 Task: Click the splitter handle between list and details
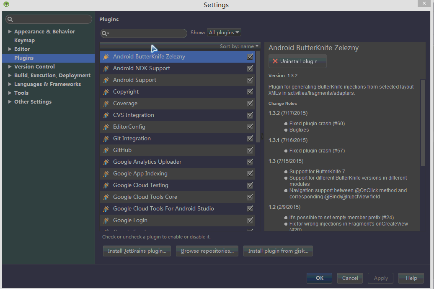tap(262, 137)
